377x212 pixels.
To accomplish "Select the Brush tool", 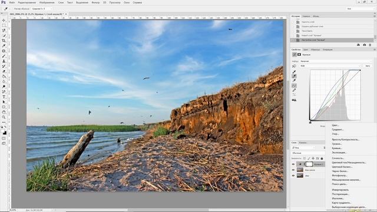I will (4, 56).
